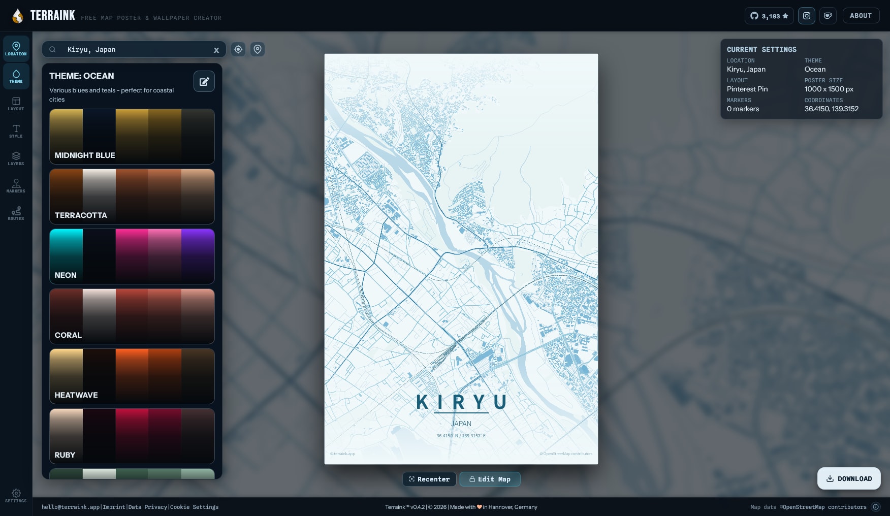Screen dimensions: 890x516
Task: Open Settings at sidebar bottom
Action: pyautogui.click(x=16, y=496)
